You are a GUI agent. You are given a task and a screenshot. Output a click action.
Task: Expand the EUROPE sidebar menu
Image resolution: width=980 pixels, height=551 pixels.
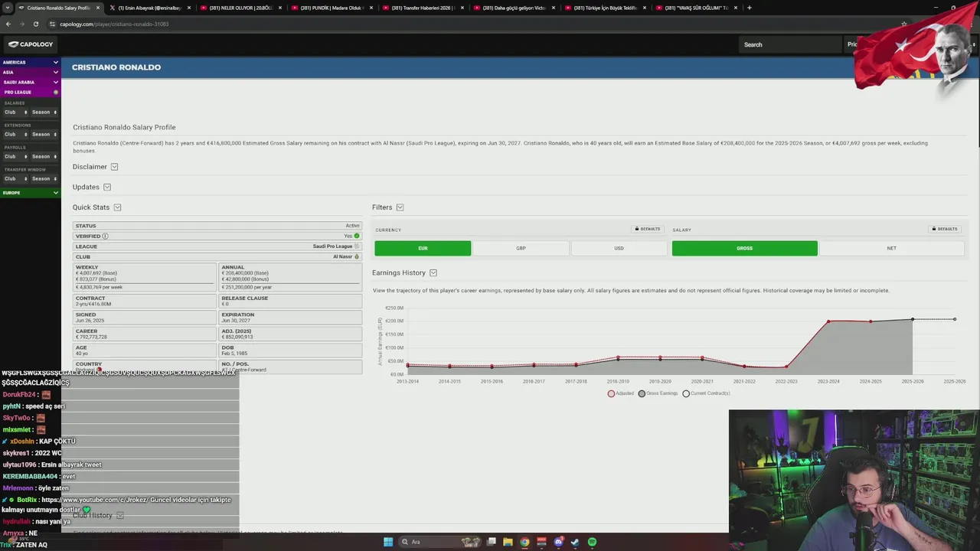(30, 193)
